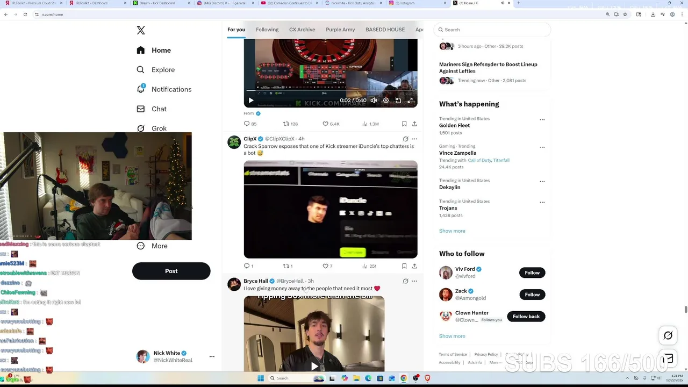Open the floating messages drawer icon

point(668,359)
